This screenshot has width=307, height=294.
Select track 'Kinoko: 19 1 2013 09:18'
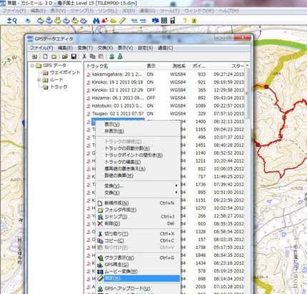point(117,82)
